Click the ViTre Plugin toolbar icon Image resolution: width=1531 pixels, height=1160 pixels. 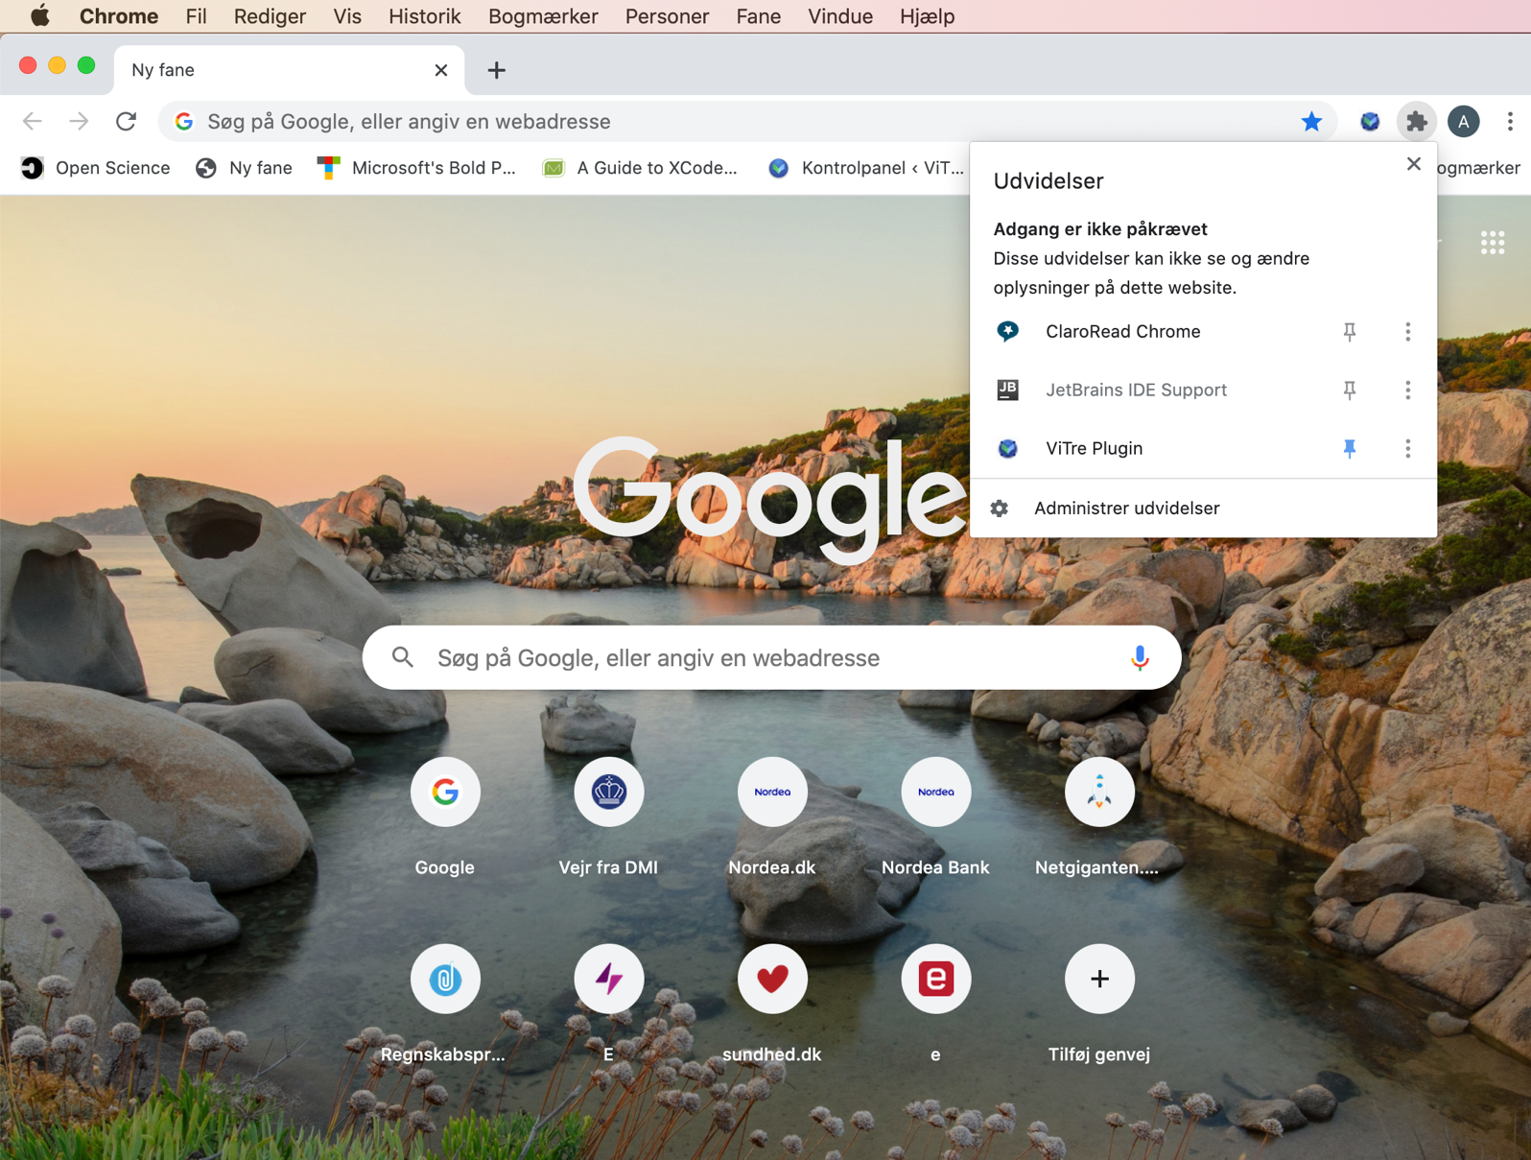click(x=1370, y=122)
